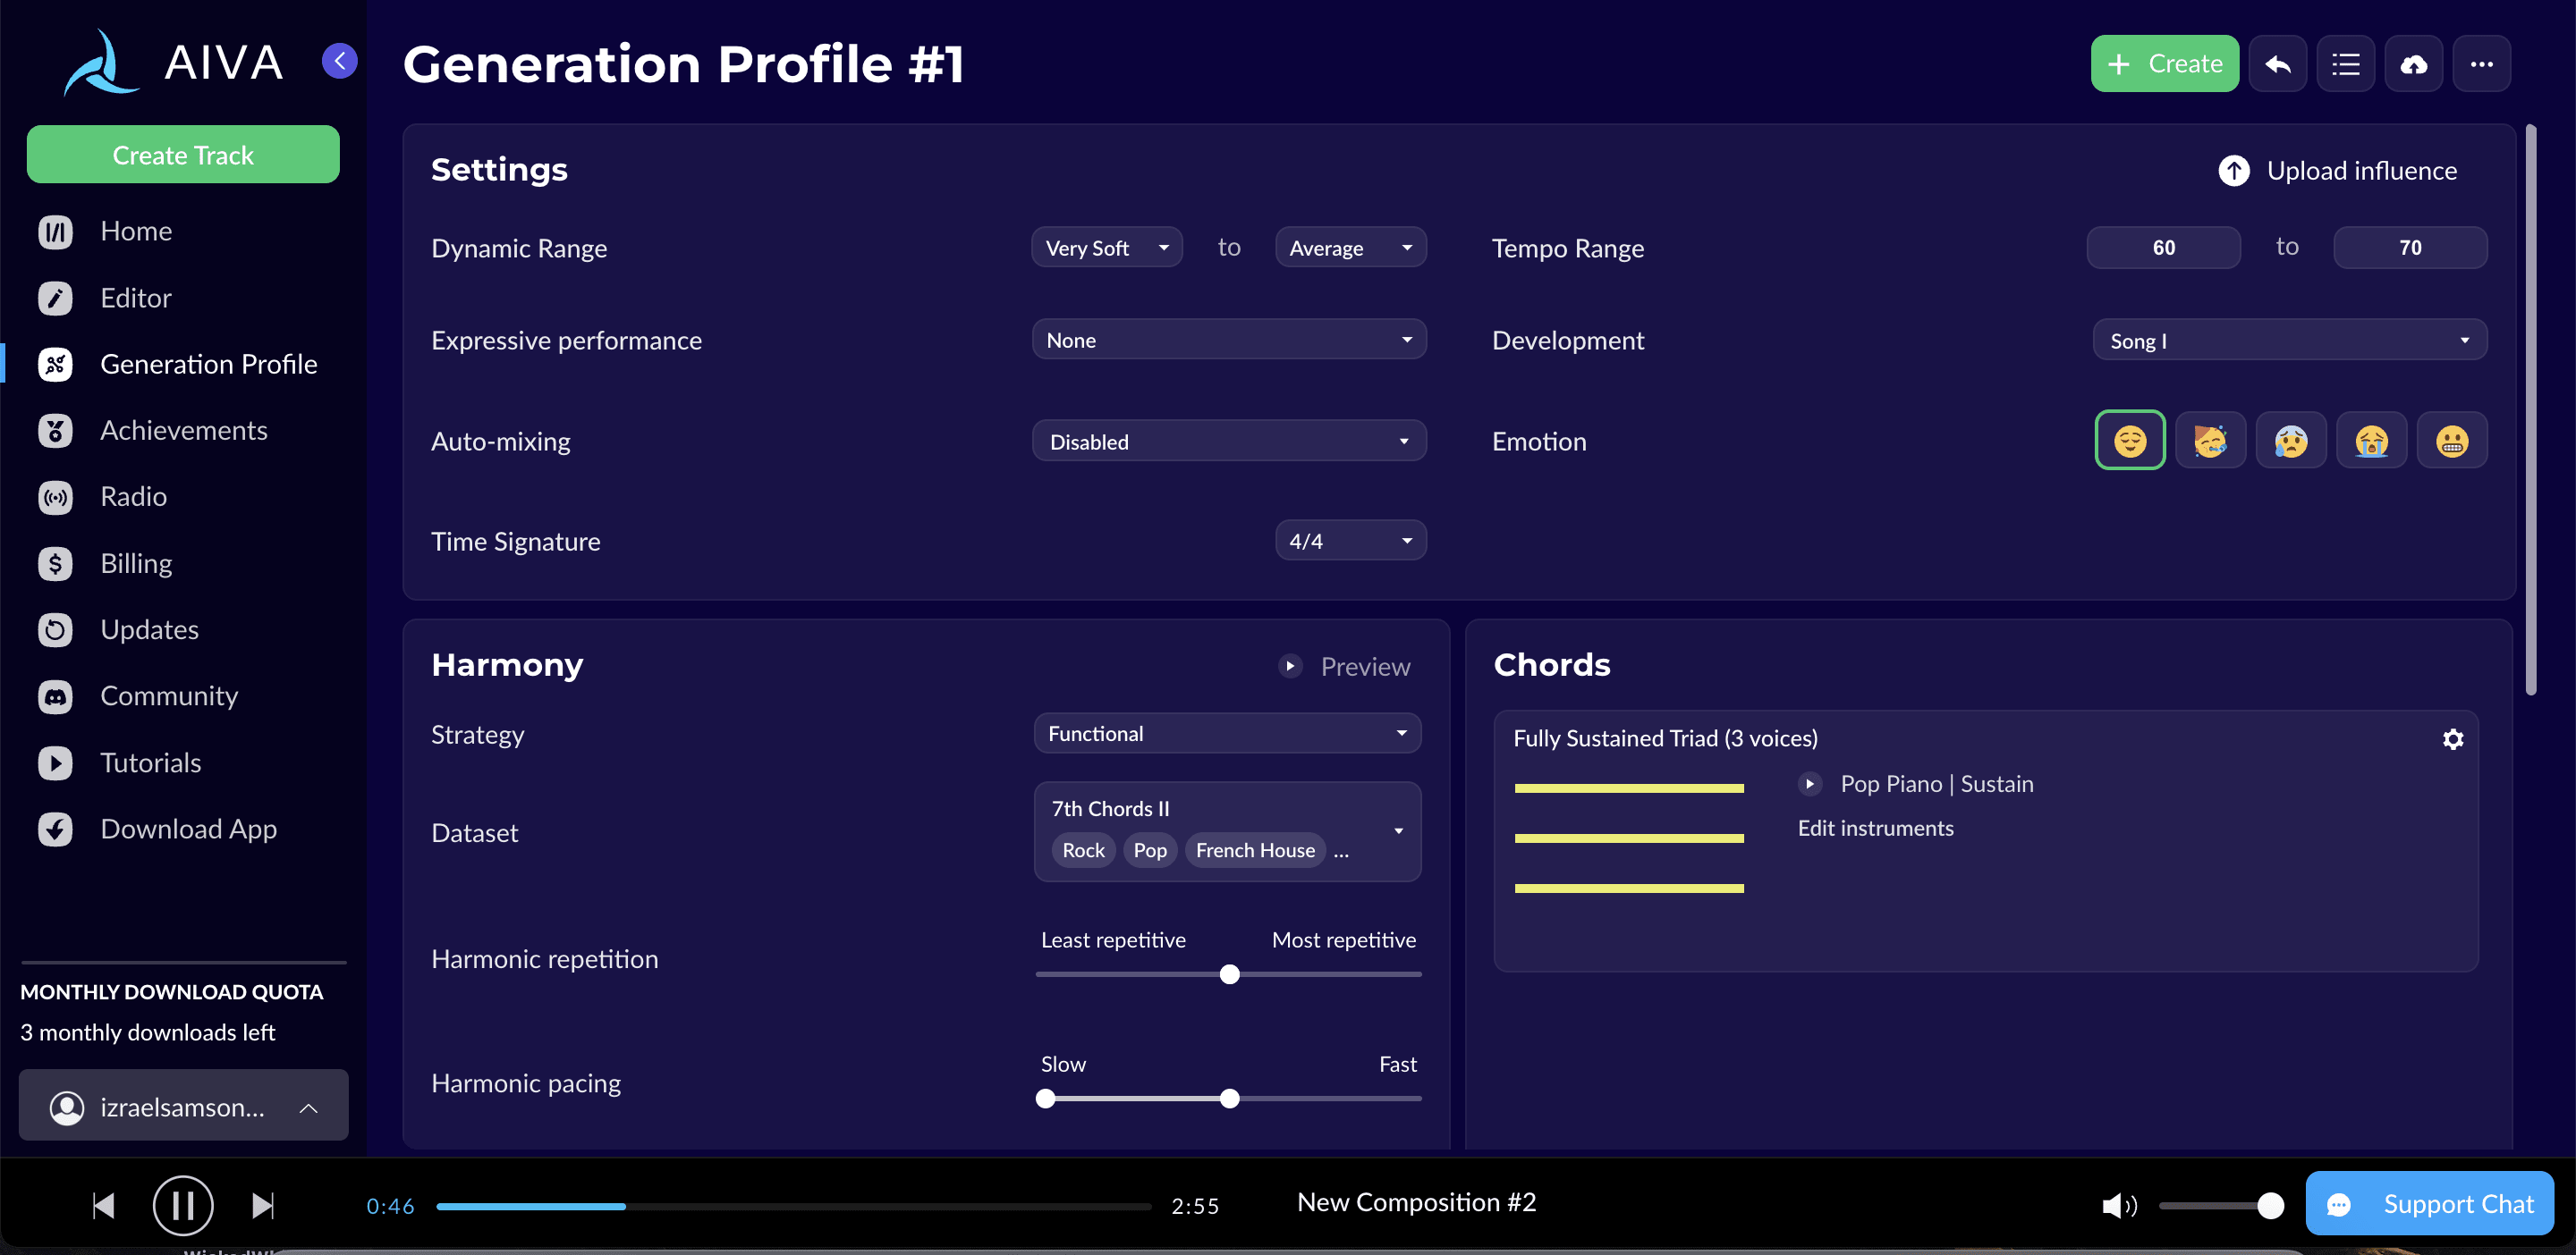This screenshot has height=1255, width=2576.
Task: Play Pop Piano Sustain preview icon
Action: pyautogui.click(x=1809, y=785)
